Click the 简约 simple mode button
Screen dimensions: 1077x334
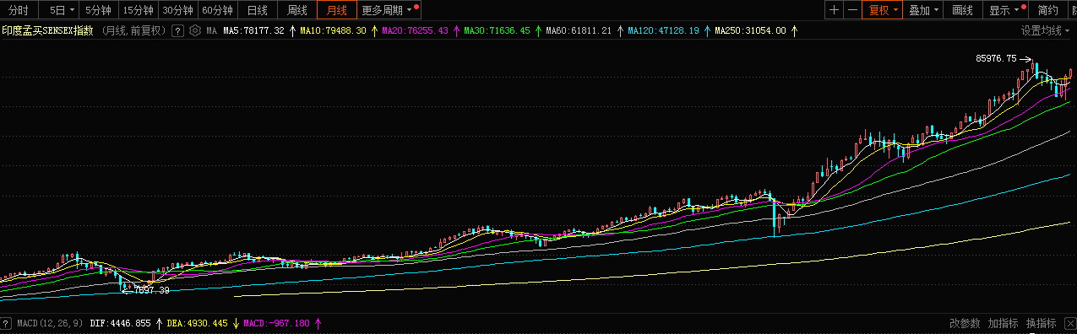tap(1047, 10)
